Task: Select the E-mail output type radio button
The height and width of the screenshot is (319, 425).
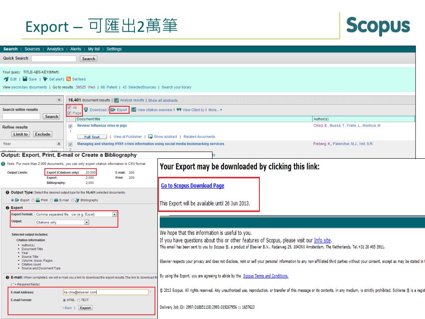Action: point(51,200)
